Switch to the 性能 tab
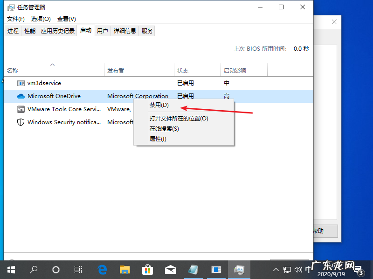The width and height of the screenshot is (373, 279). [29, 31]
